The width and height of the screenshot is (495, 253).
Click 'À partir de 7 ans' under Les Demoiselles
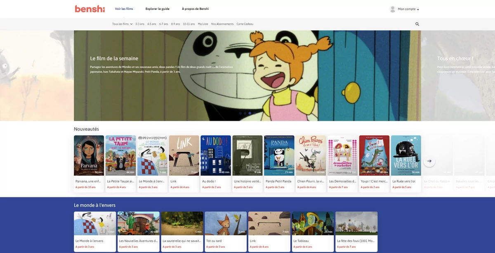[x=339, y=187]
